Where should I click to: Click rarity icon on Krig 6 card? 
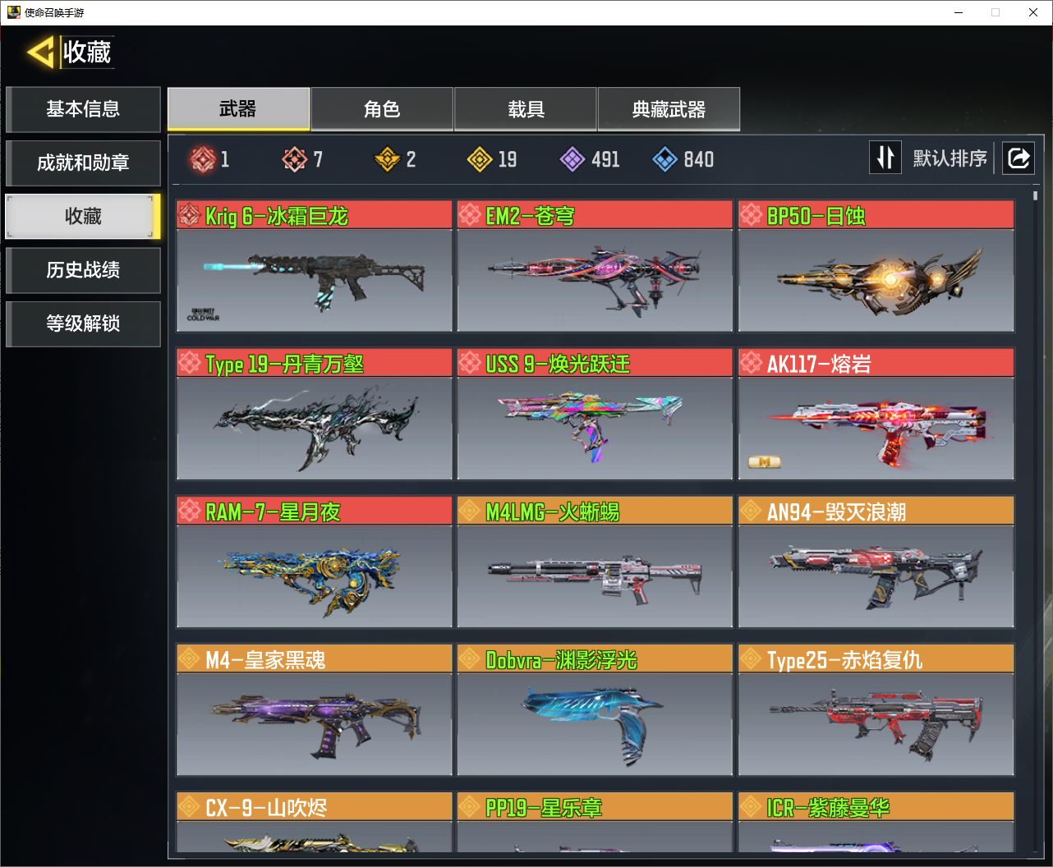[x=190, y=215]
